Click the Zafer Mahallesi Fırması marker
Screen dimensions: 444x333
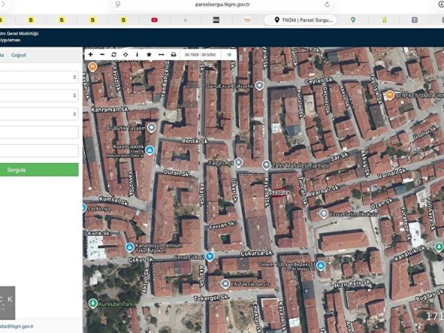[266, 165]
